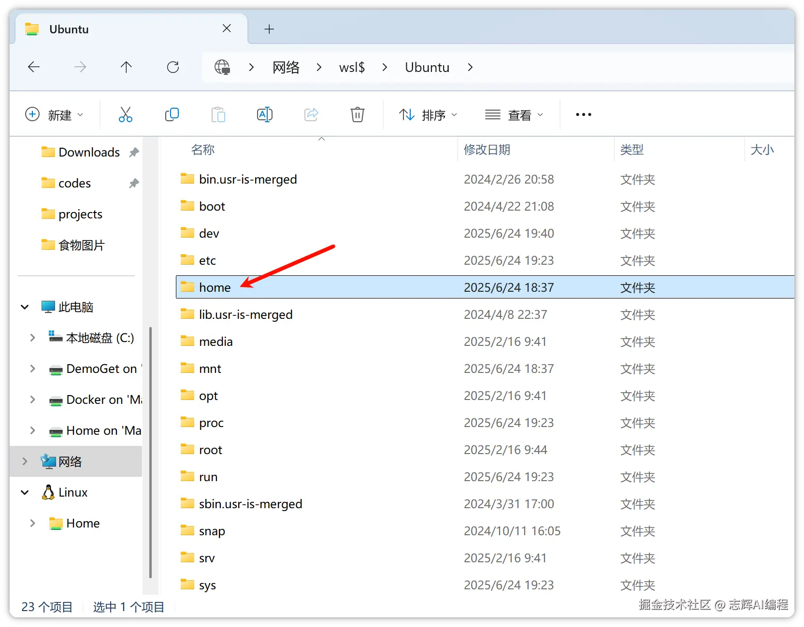This screenshot has width=804, height=627.
Task: Sort by 修改日期 column header
Action: [487, 150]
